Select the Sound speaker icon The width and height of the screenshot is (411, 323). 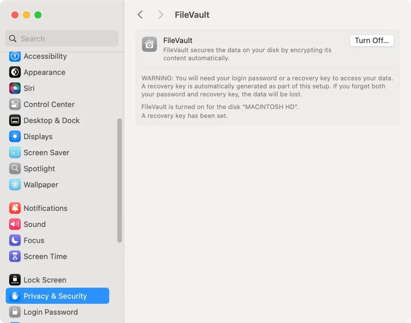pyautogui.click(x=15, y=224)
